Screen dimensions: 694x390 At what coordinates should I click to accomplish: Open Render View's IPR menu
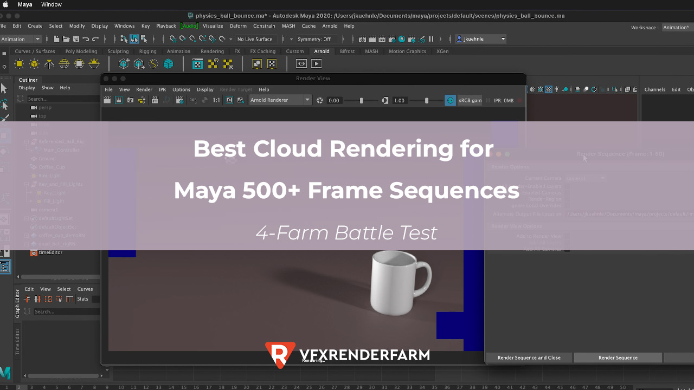162,89
